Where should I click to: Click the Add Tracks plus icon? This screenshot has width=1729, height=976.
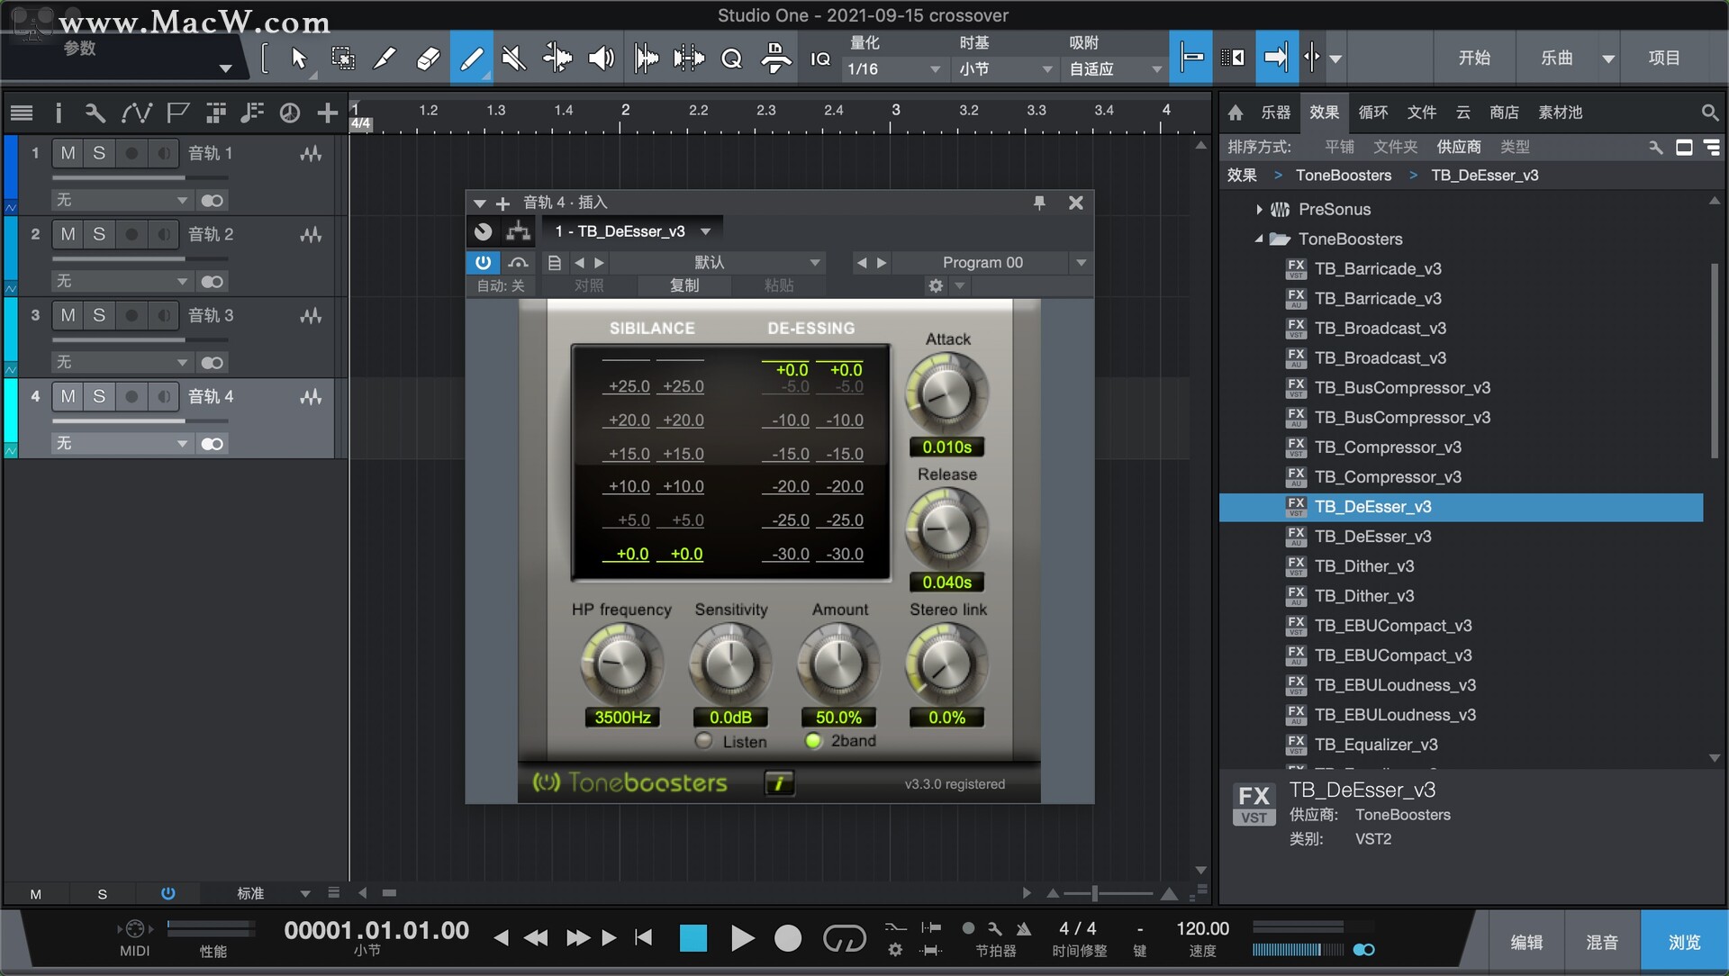pos(328,113)
